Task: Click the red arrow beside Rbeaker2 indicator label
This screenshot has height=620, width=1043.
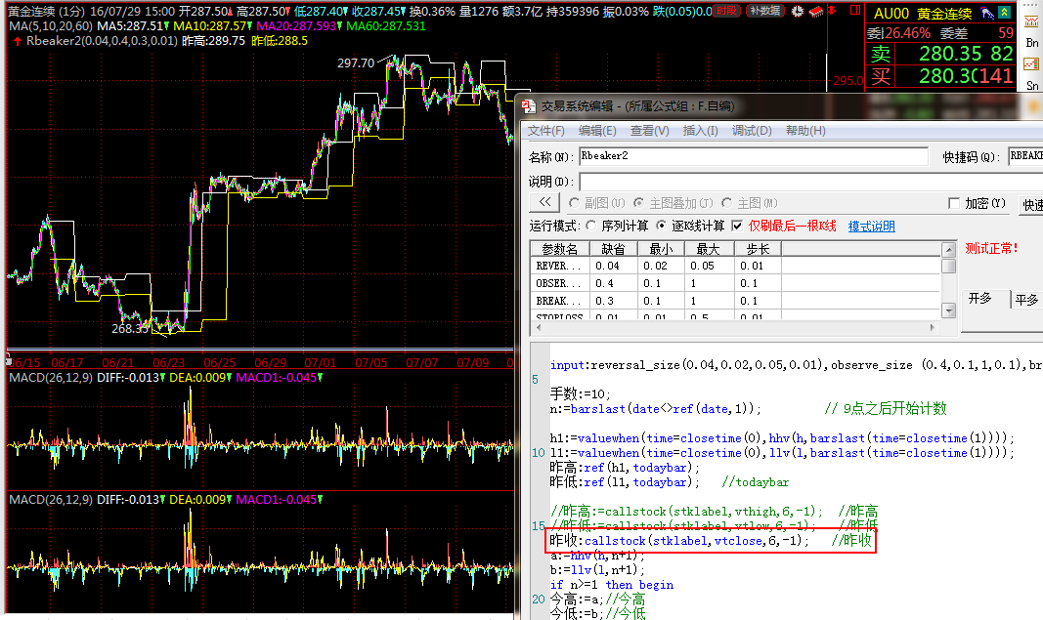Action: [17, 41]
